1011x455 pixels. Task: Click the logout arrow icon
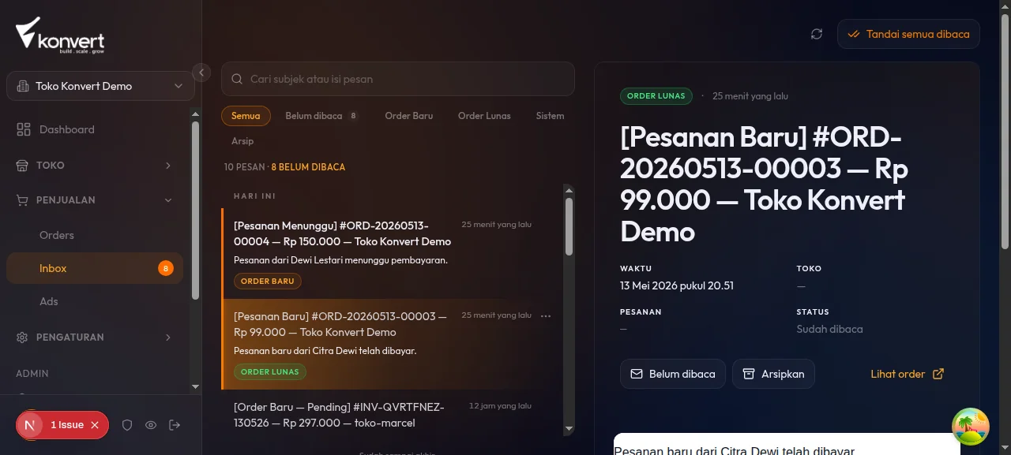click(175, 425)
